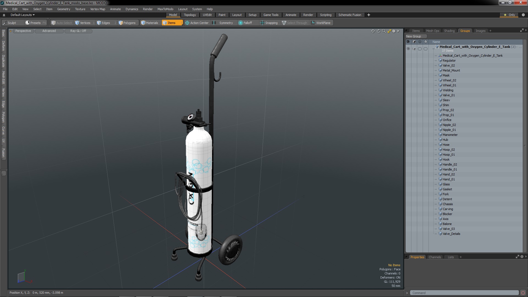
Task: Click the Ray GL: Off button
Action: tap(78, 31)
